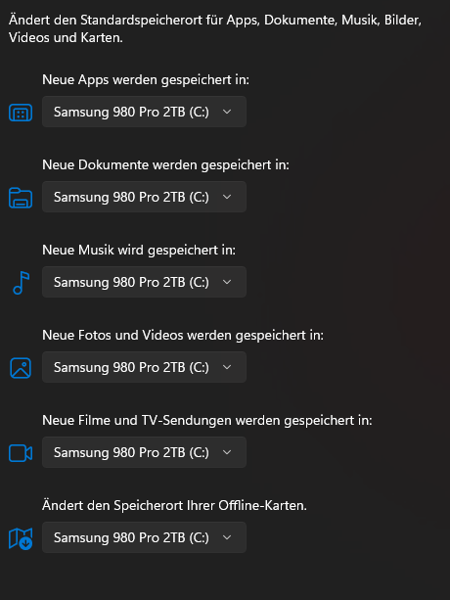Click the offline maps download icon
Screen dimensions: 450x600
[21, 538]
